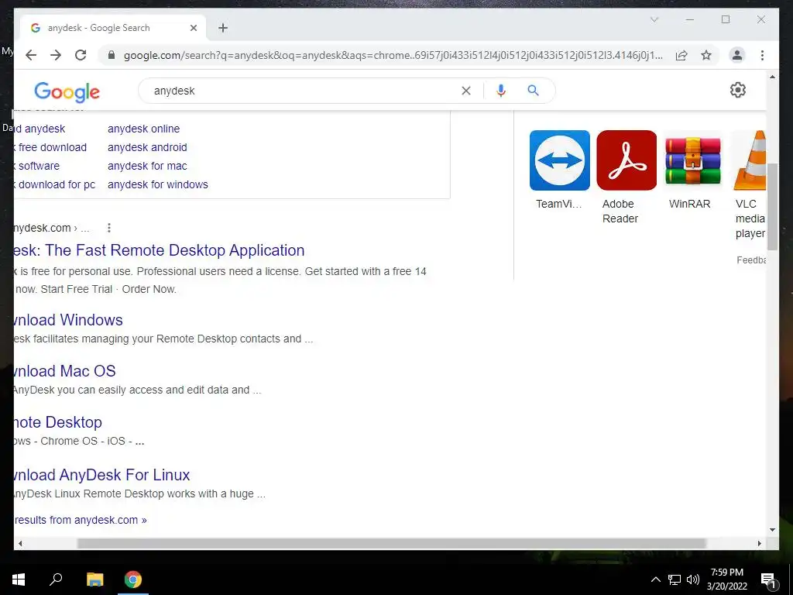This screenshot has width=793, height=595.
Task: Open the Remote Desktop sitelink
Action: click(x=58, y=422)
